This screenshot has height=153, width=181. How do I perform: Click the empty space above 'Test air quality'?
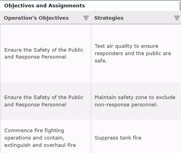coord(136,34)
